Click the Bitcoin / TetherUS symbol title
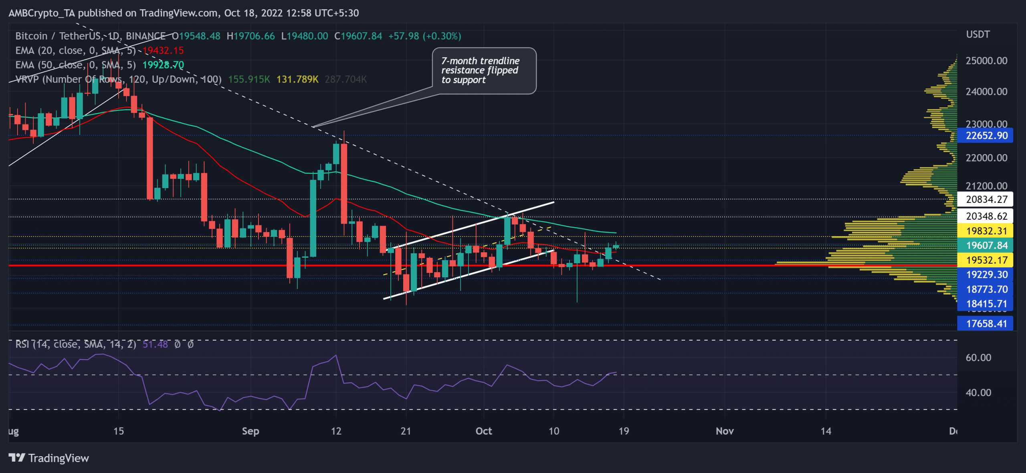 [90, 36]
